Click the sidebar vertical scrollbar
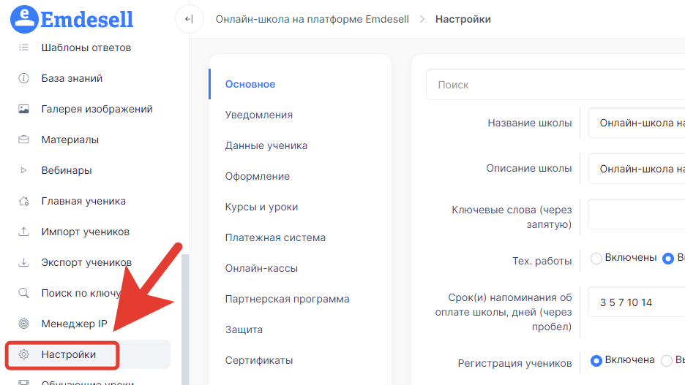The image size is (685, 385). tap(185, 319)
